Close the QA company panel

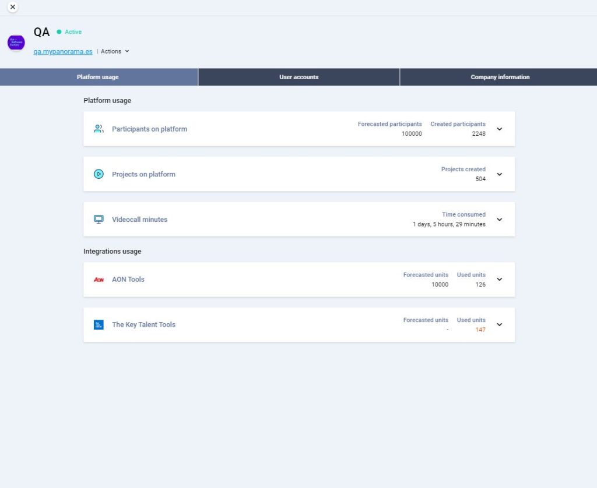coord(13,7)
